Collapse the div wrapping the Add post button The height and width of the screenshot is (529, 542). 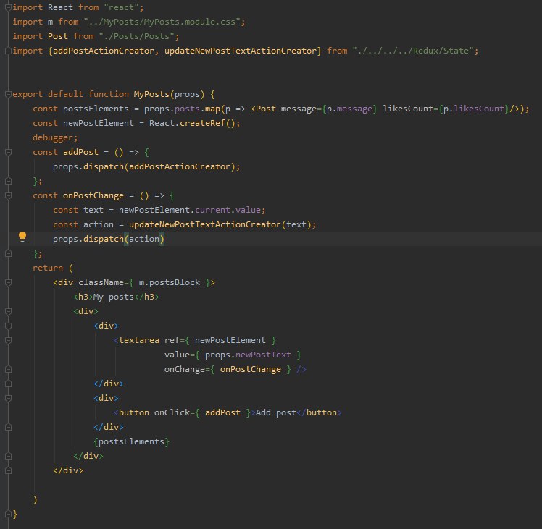[8, 399]
